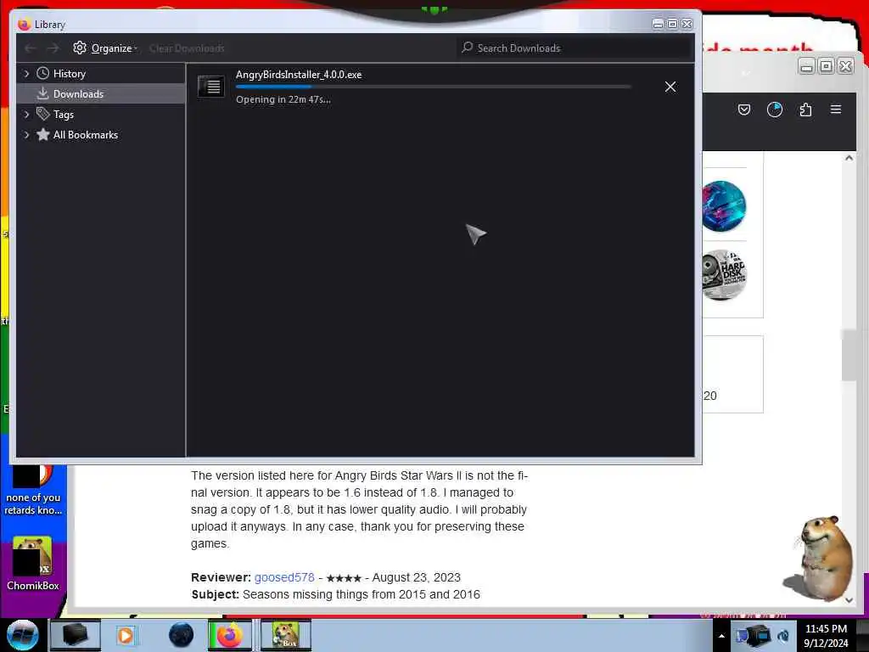
Task: Click the download progress bar
Action: click(433, 87)
